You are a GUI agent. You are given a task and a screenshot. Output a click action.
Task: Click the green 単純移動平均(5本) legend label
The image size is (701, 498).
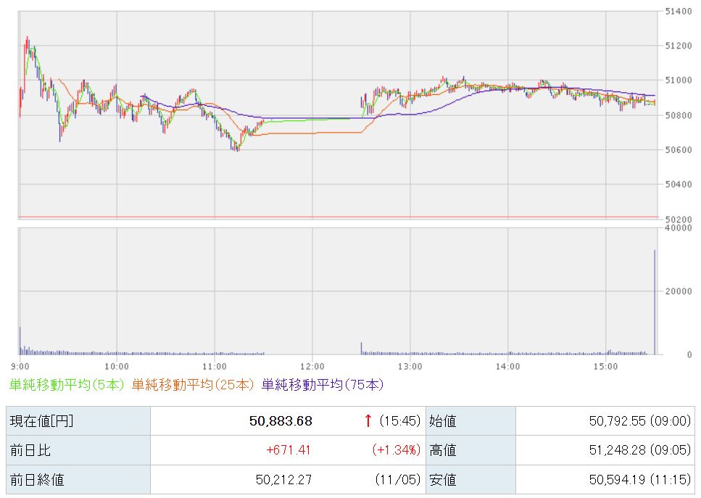pos(67,384)
